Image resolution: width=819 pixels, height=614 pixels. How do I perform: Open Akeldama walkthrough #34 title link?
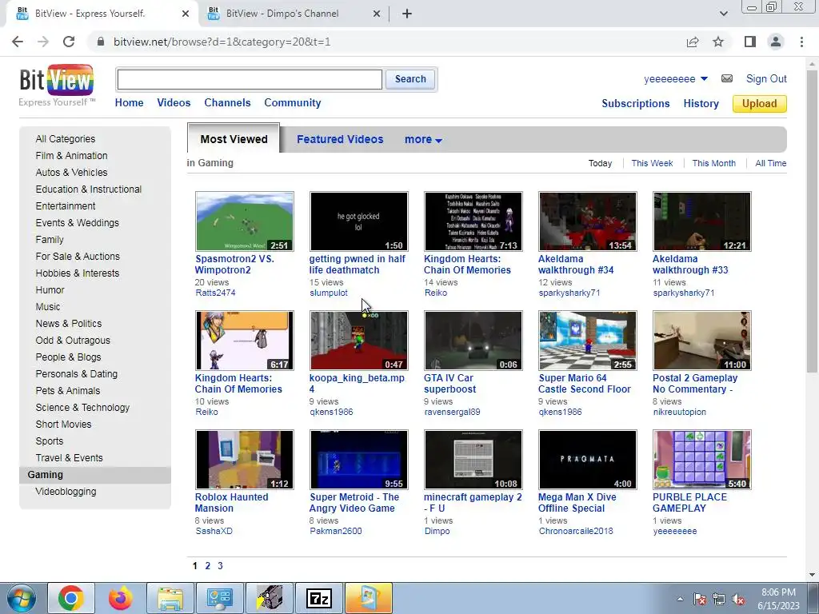(x=576, y=264)
